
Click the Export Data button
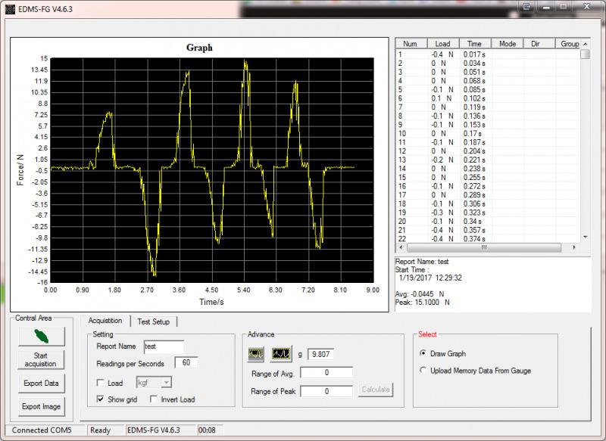(x=41, y=384)
